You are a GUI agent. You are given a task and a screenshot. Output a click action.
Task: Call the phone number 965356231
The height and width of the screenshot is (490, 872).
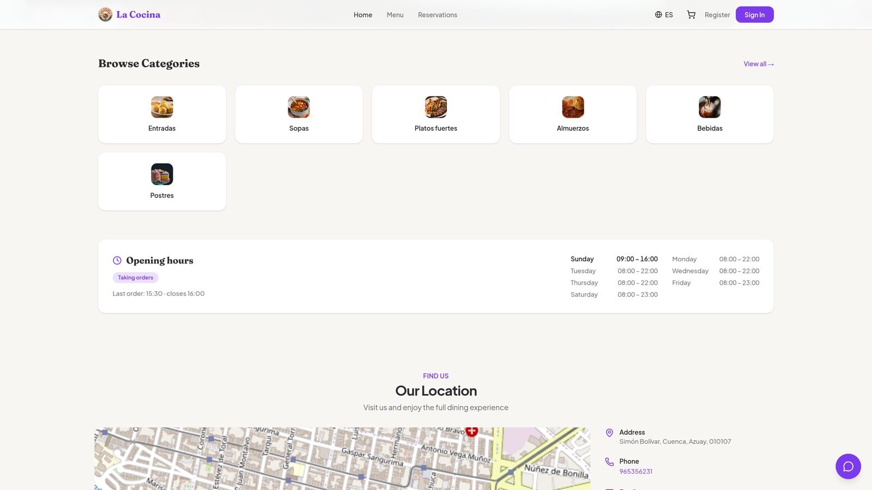pos(635,471)
